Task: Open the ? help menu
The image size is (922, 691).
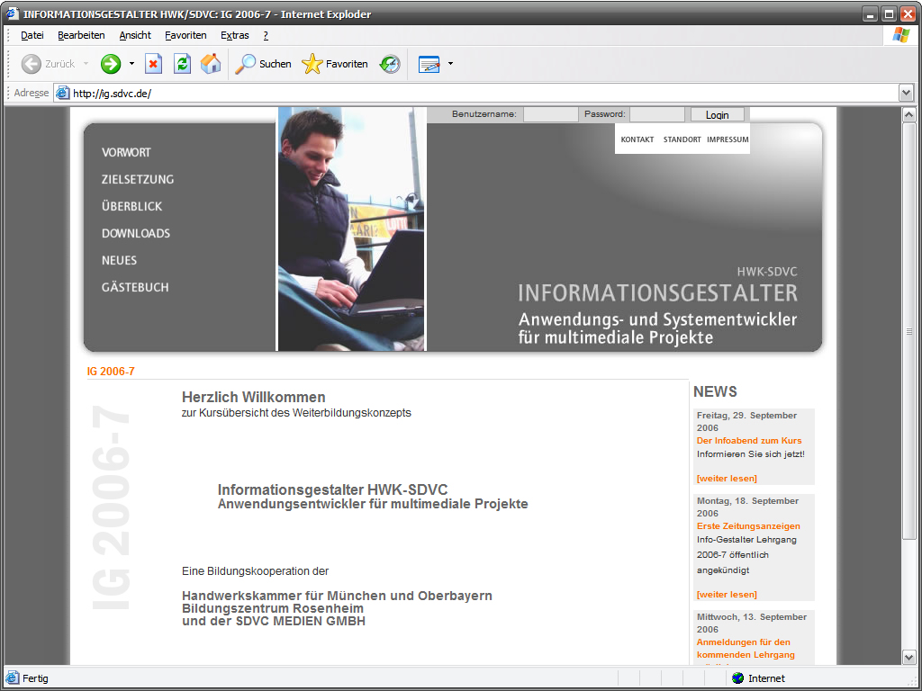Action: [x=266, y=35]
